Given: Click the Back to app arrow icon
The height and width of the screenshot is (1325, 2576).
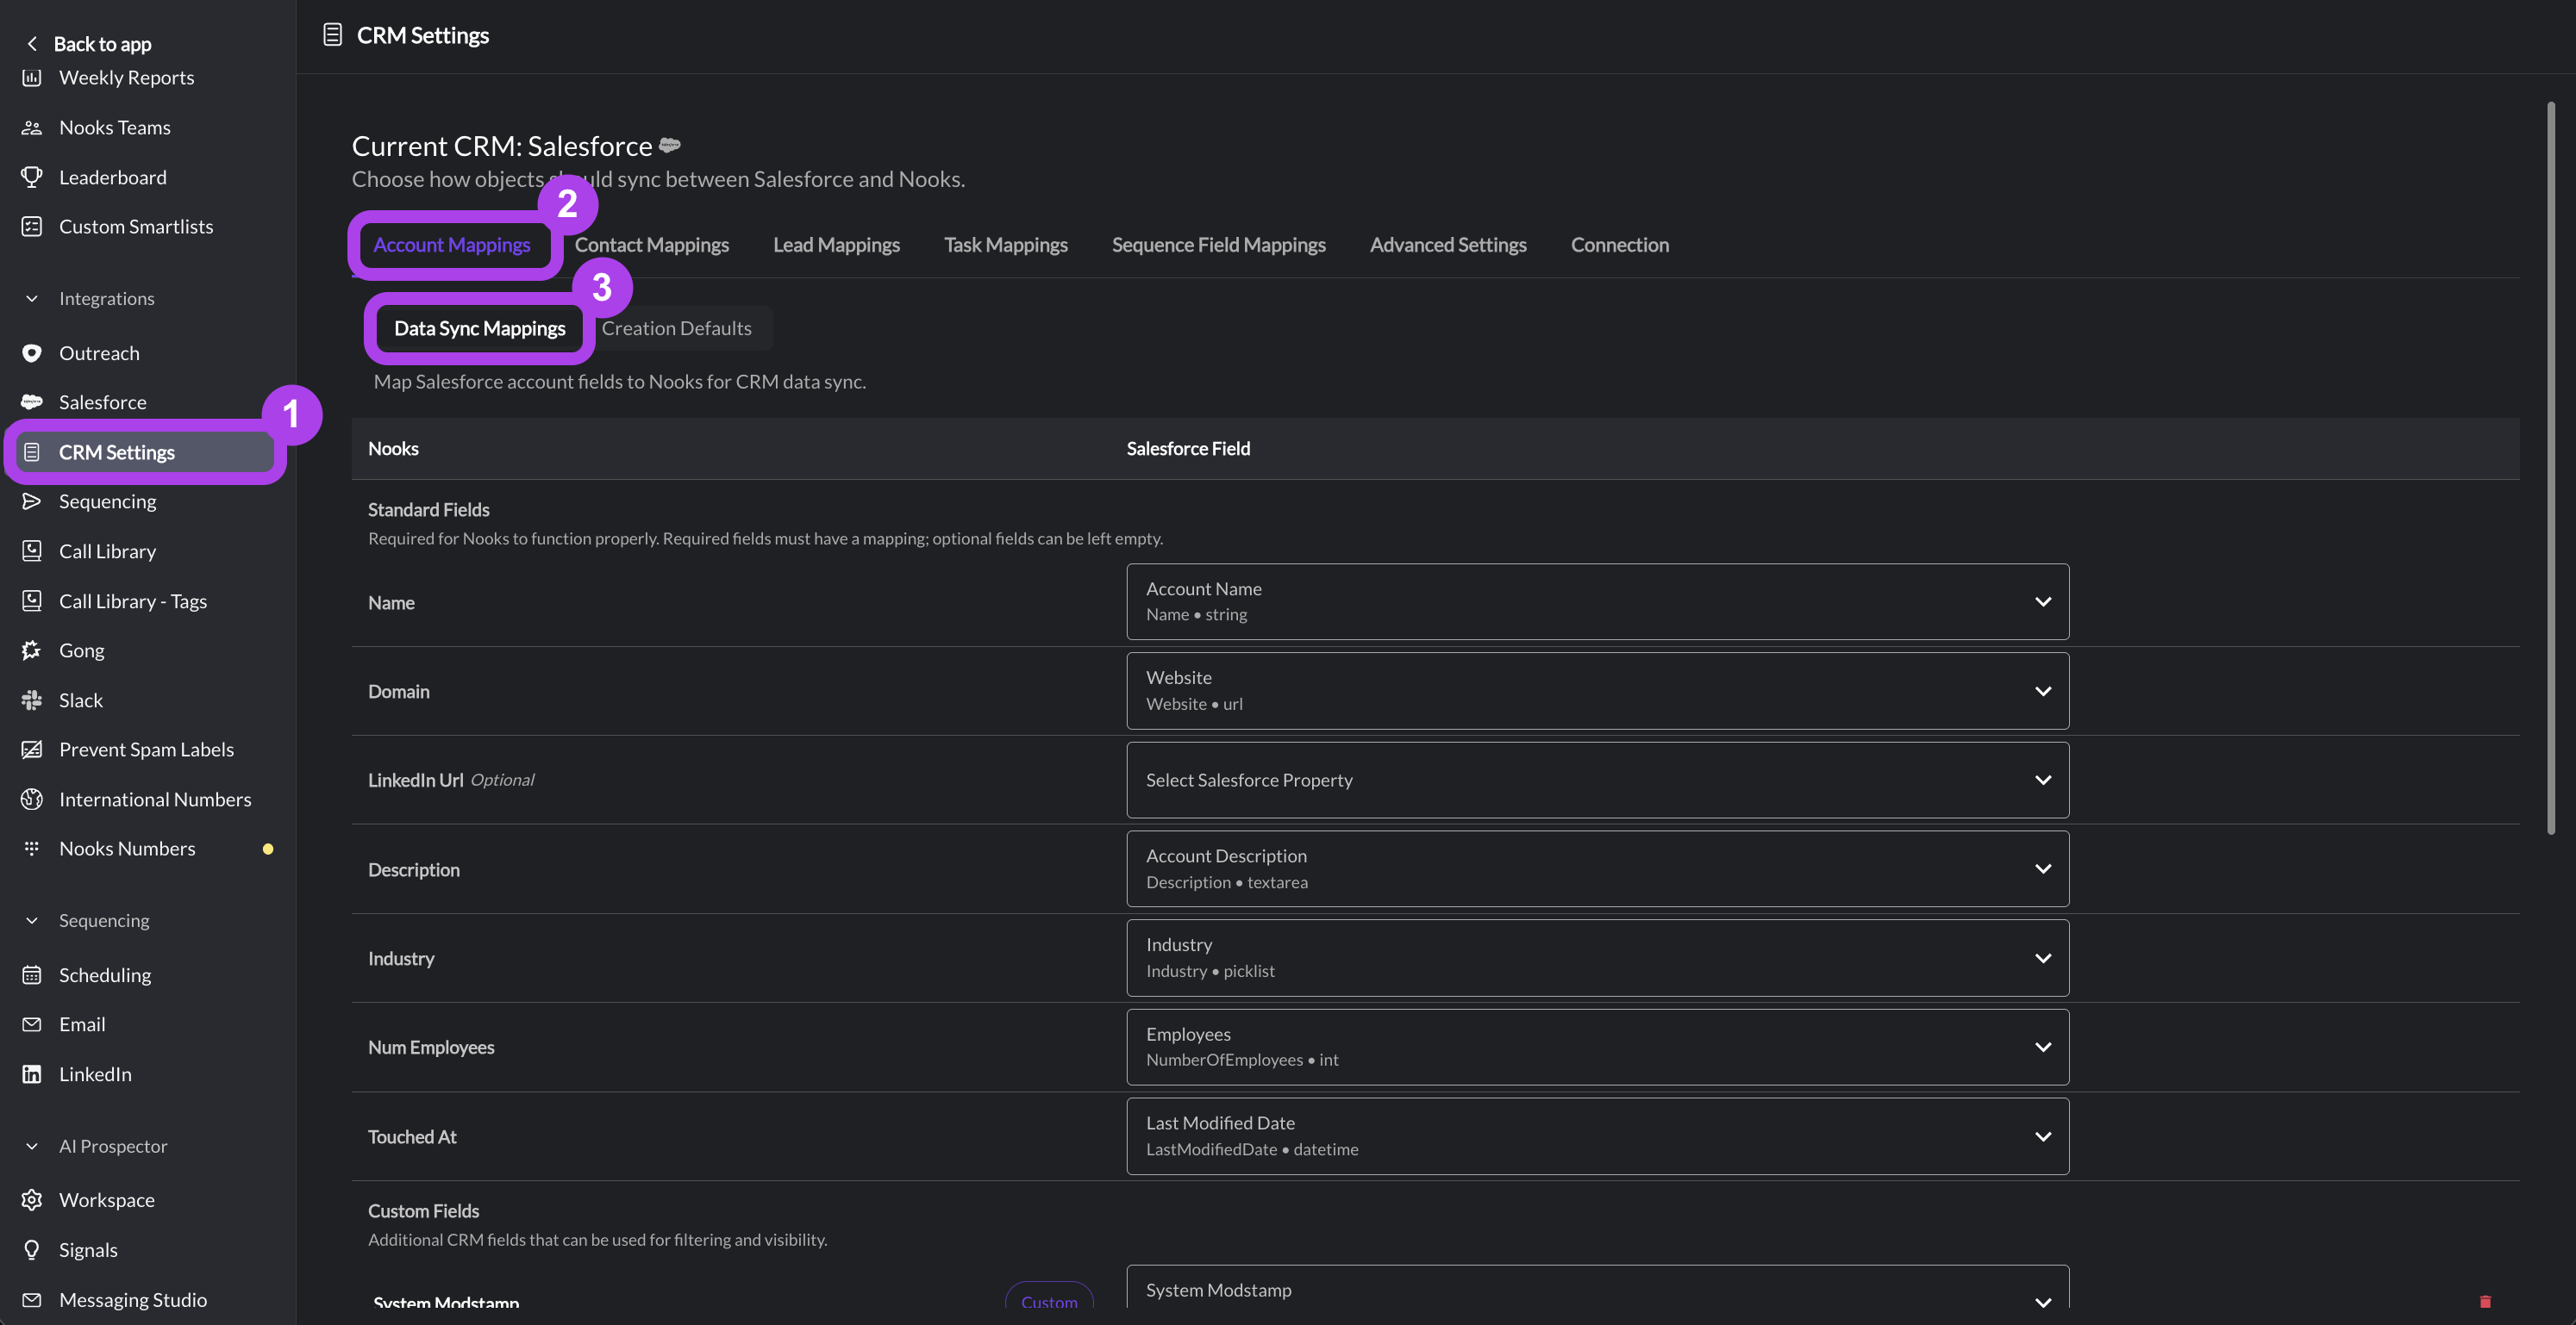Looking at the screenshot, I should point(32,44).
